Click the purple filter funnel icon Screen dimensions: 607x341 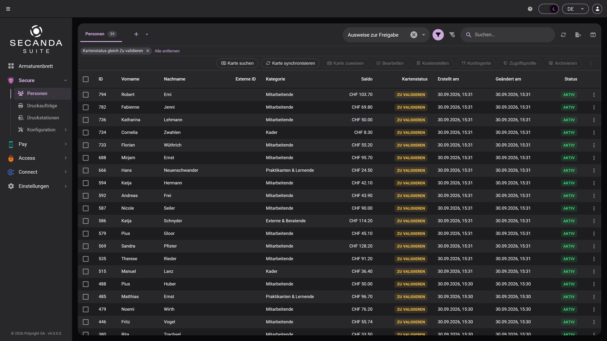coord(438,35)
